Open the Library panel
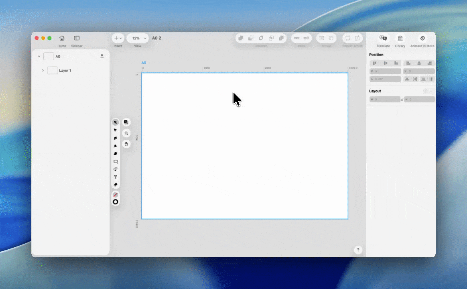 pyautogui.click(x=400, y=38)
